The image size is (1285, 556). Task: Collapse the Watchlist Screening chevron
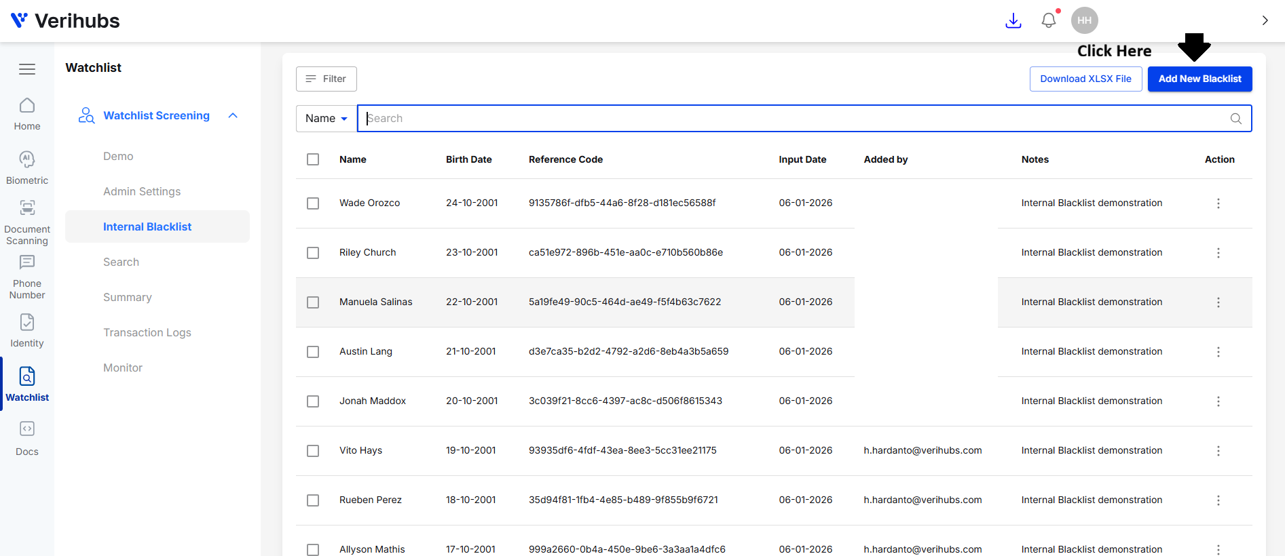click(x=233, y=115)
